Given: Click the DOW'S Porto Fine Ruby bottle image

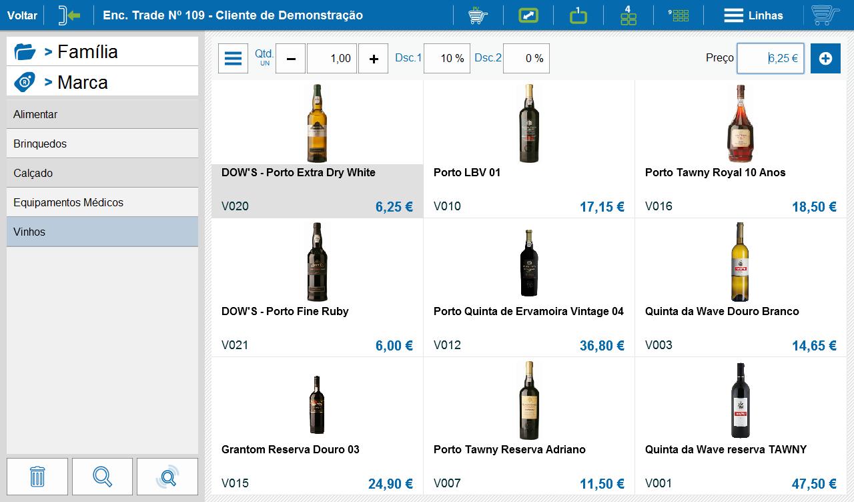Looking at the screenshot, I should pyautogui.click(x=317, y=262).
